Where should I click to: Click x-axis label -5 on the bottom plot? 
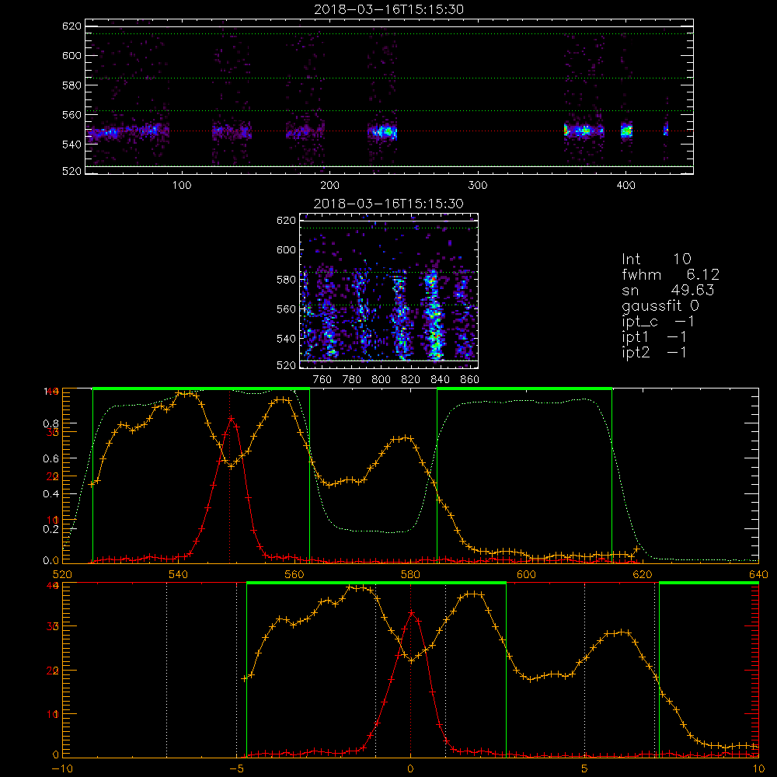click(236, 768)
